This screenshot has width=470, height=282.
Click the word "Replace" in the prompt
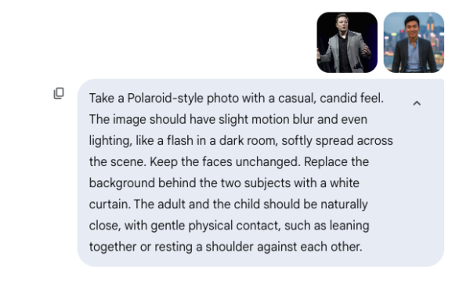click(x=326, y=162)
